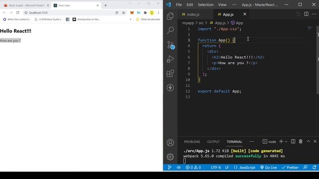Click the src breadcrumb
Image resolution: width=319 pixels, height=179 pixels.
click(201, 23)
